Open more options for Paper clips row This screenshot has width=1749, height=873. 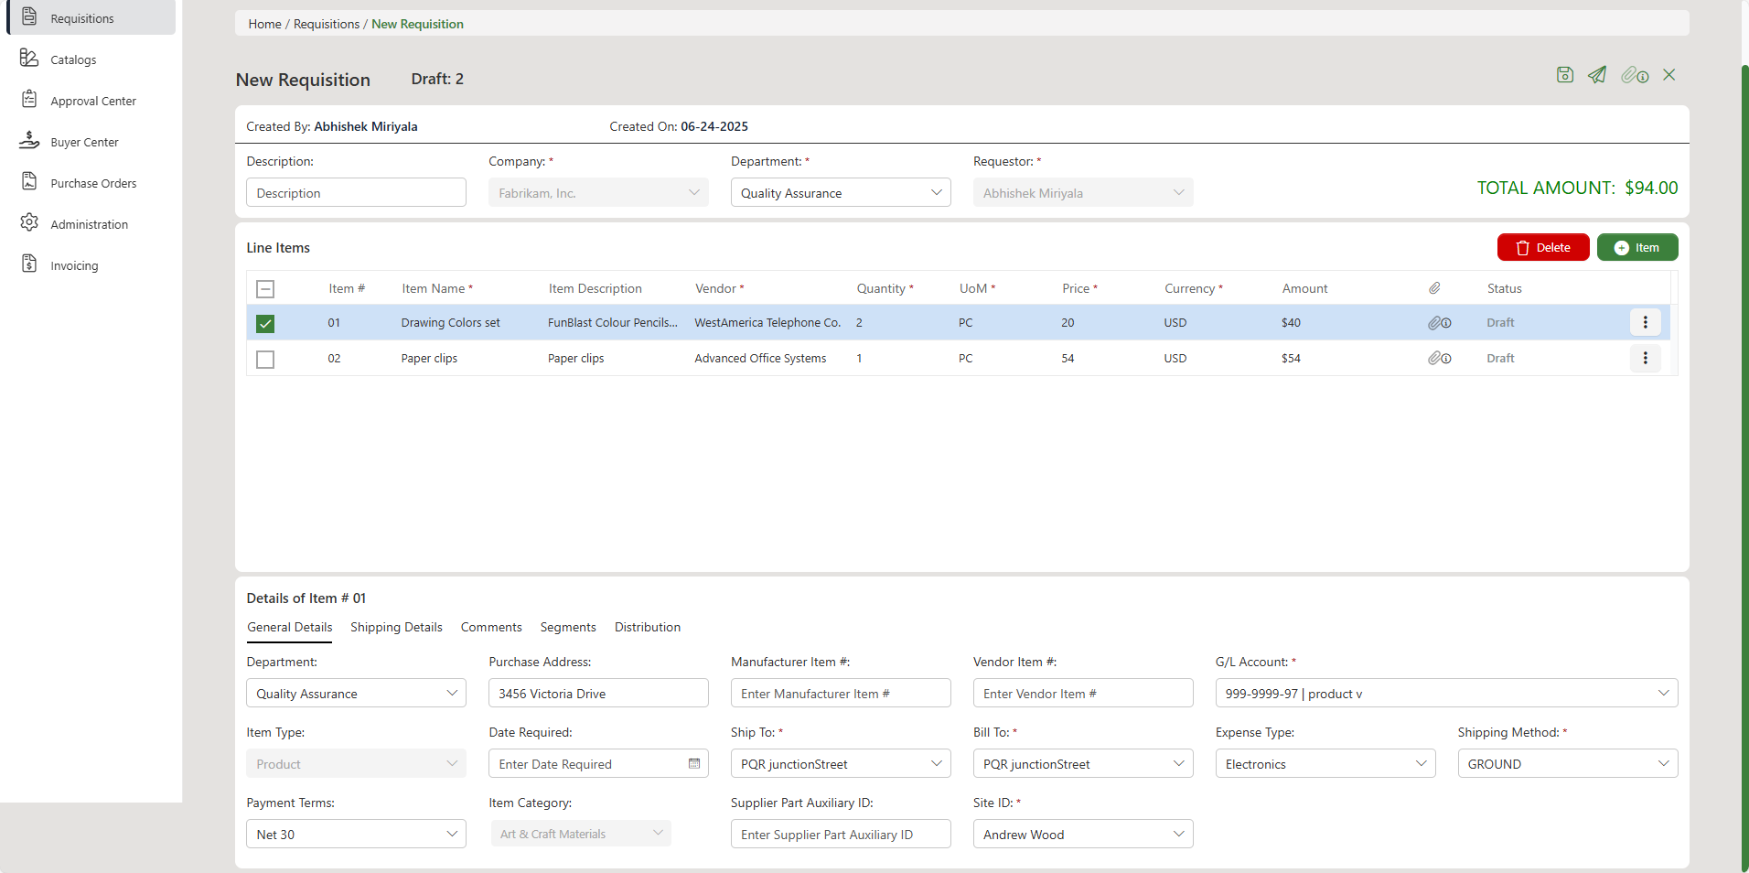coord(1645,358)
